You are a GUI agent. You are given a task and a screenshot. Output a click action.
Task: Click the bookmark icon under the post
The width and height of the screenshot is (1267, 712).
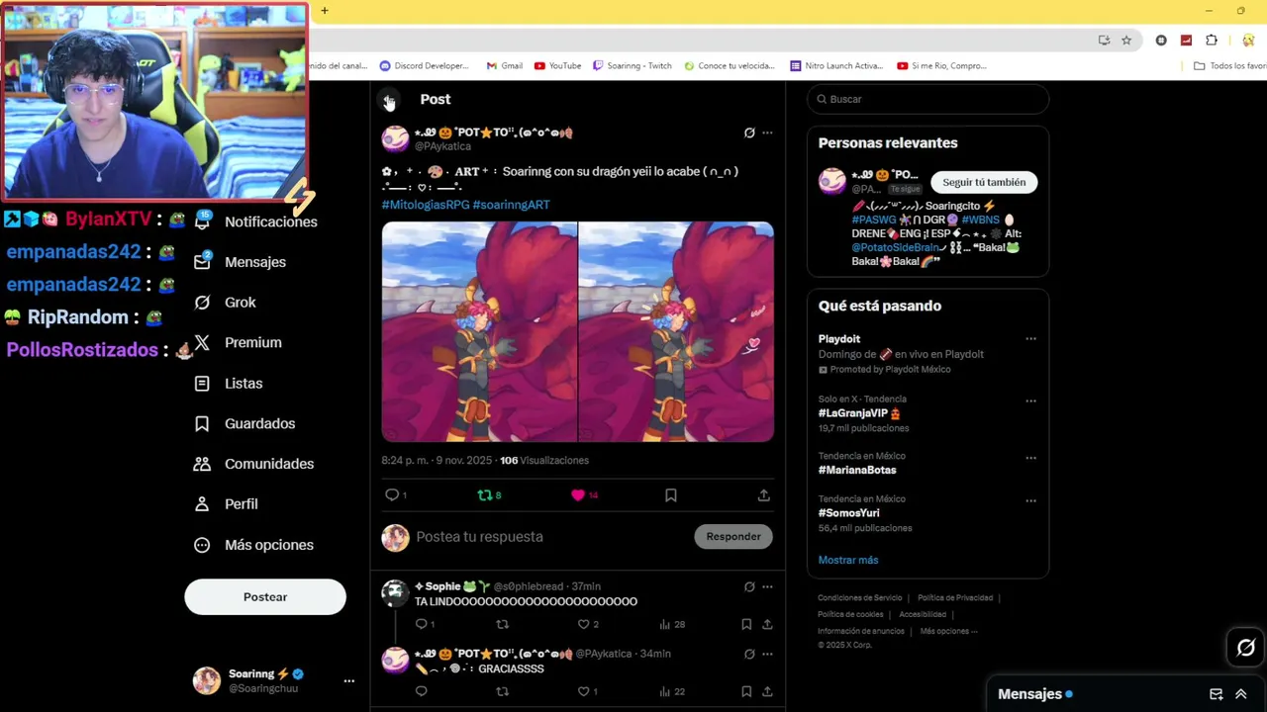671,495
